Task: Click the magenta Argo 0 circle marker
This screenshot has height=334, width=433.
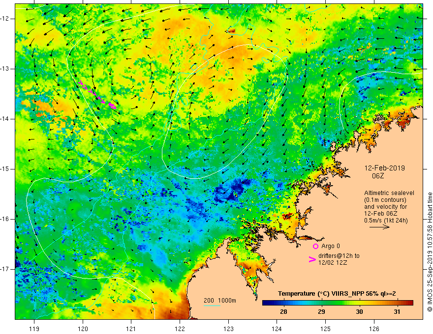Action: click(315, 246)
